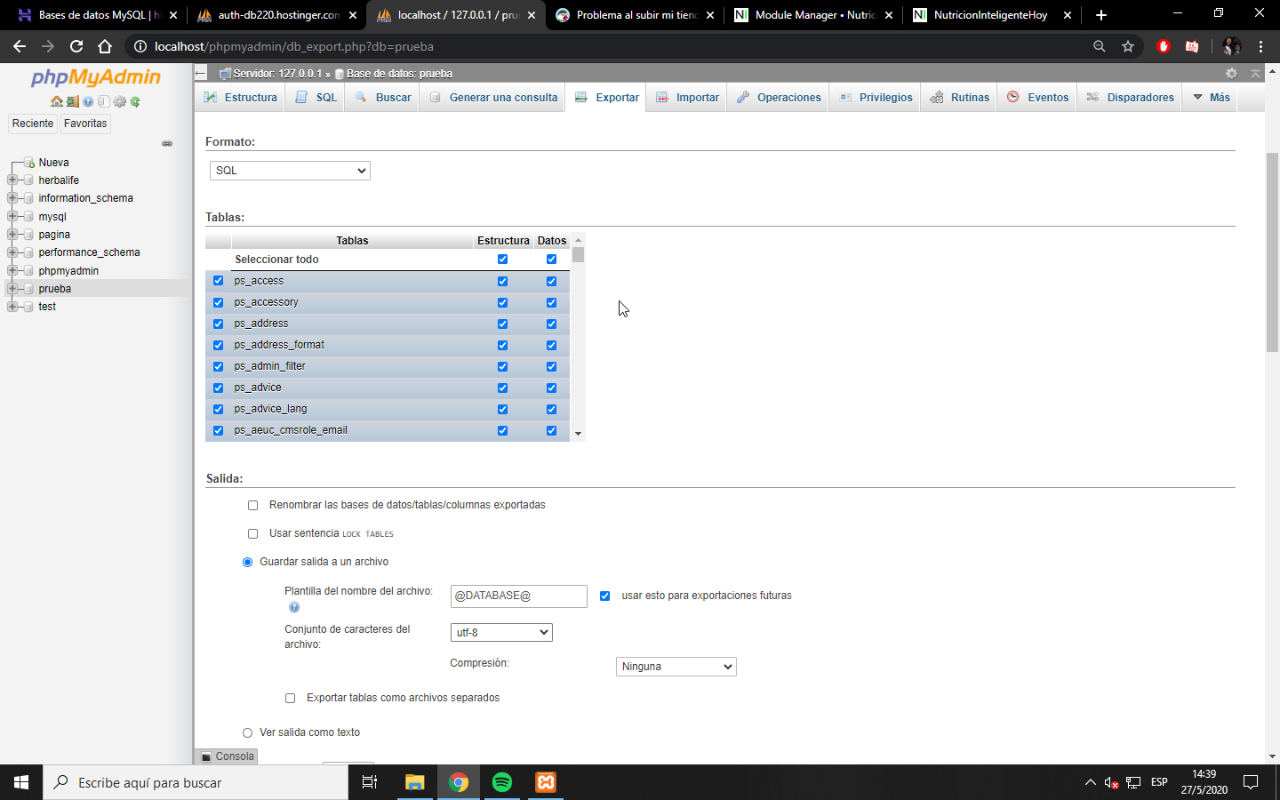Uncheck usar esto para exportaciones futuras

605,596
